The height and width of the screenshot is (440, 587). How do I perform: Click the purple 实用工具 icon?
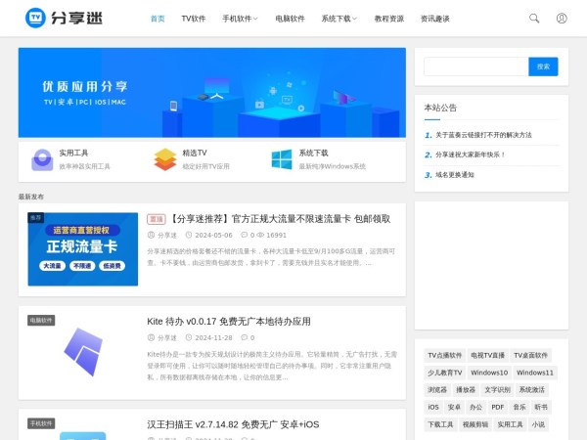[x=42, y=159]
